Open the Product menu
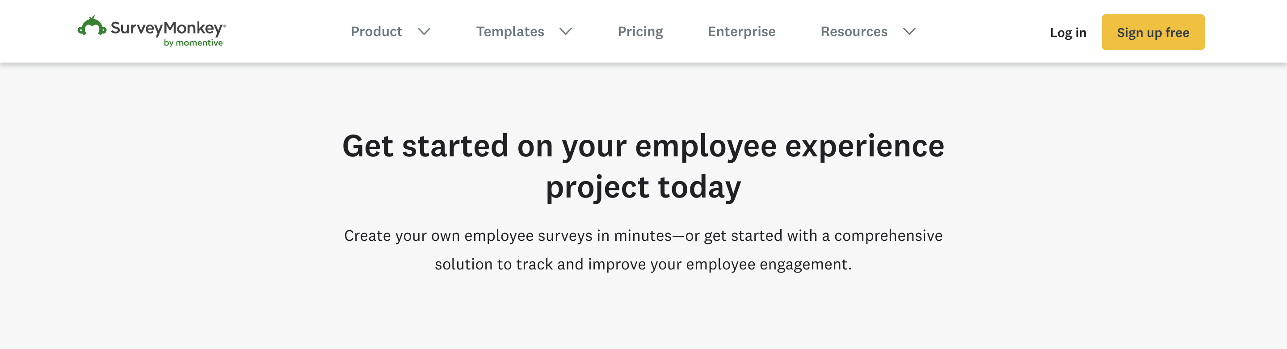1287x349 pixels. coord(376,31)
